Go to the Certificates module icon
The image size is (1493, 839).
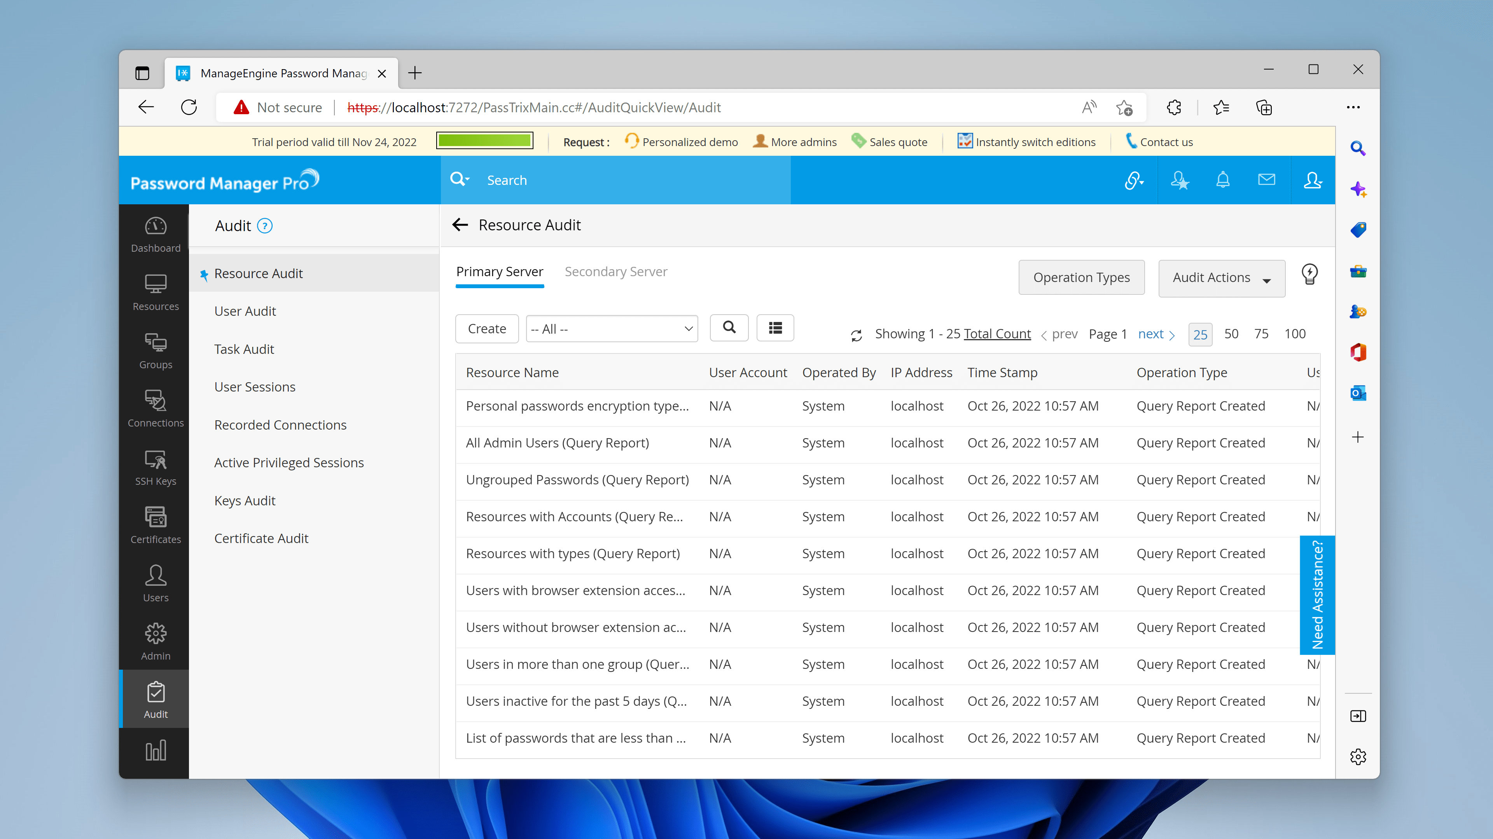[156, 525]
